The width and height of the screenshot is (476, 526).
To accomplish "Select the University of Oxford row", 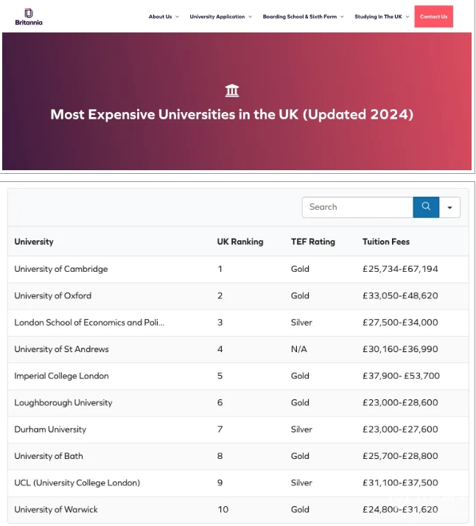I will click(238, 296).
